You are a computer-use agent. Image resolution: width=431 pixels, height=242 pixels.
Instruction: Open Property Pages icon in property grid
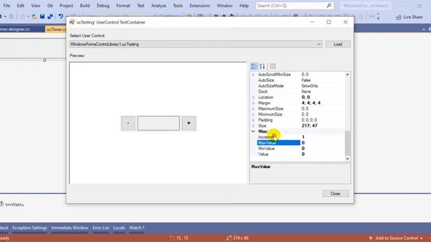point(272,66)
